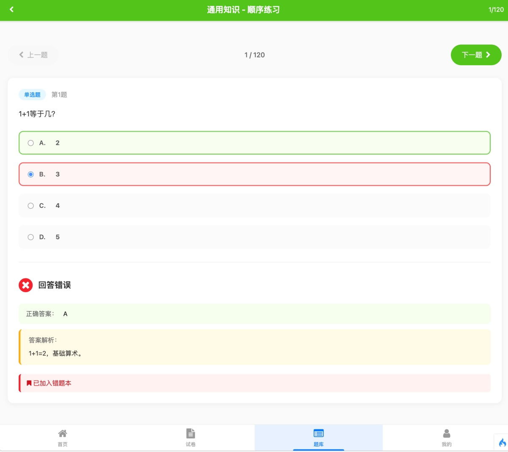
Task: Click the red bookmark icon in mistake notice
Action: coord(29,383)
